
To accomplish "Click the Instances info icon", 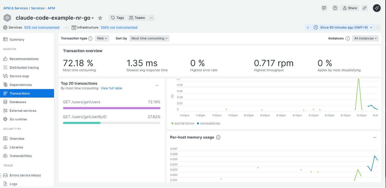I will coord(348,38).
